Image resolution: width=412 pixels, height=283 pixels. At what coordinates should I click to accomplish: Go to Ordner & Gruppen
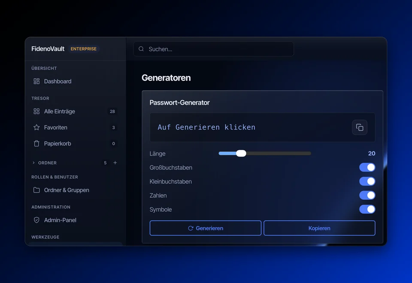click(x=75, y=190)
